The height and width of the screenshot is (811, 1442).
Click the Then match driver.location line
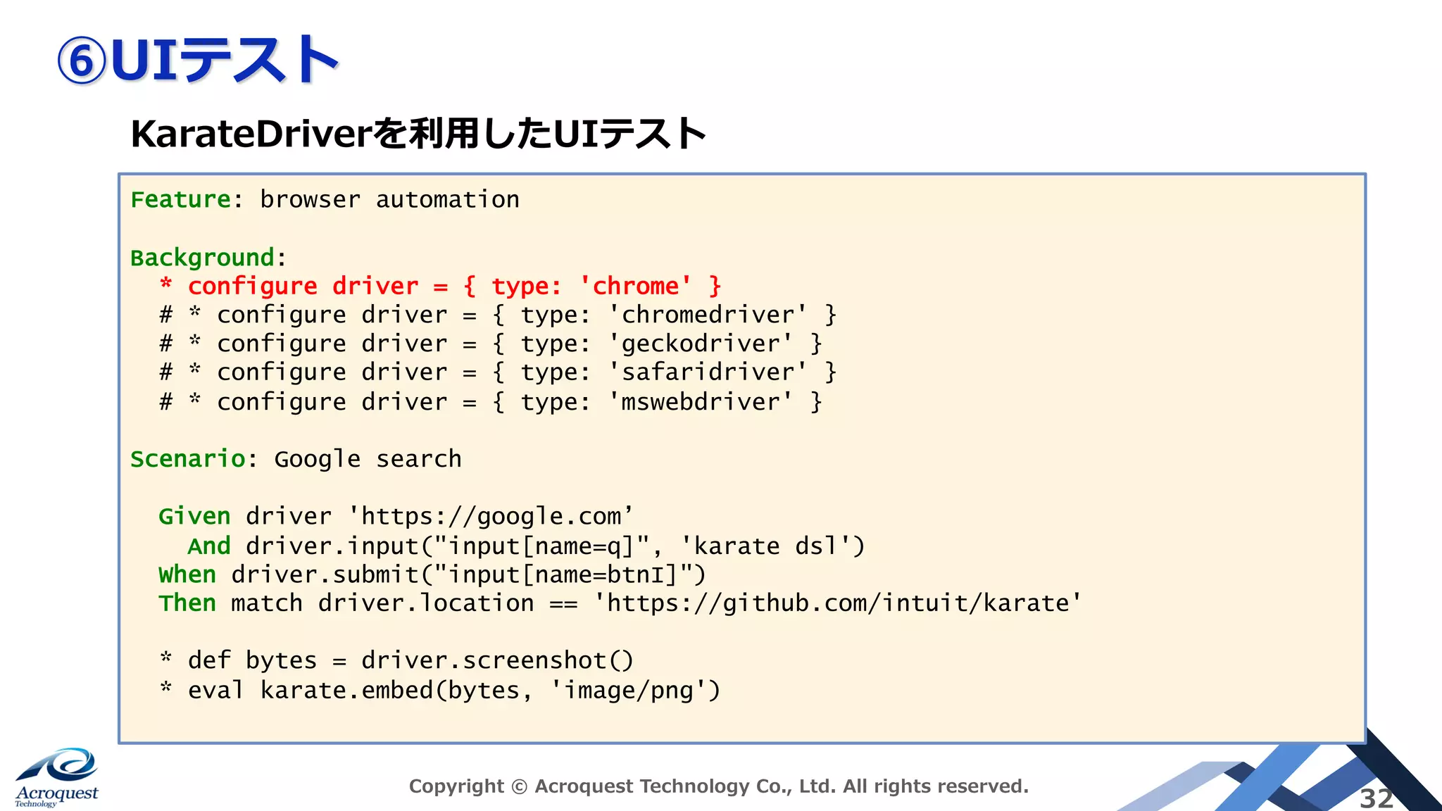coord(620,603)
